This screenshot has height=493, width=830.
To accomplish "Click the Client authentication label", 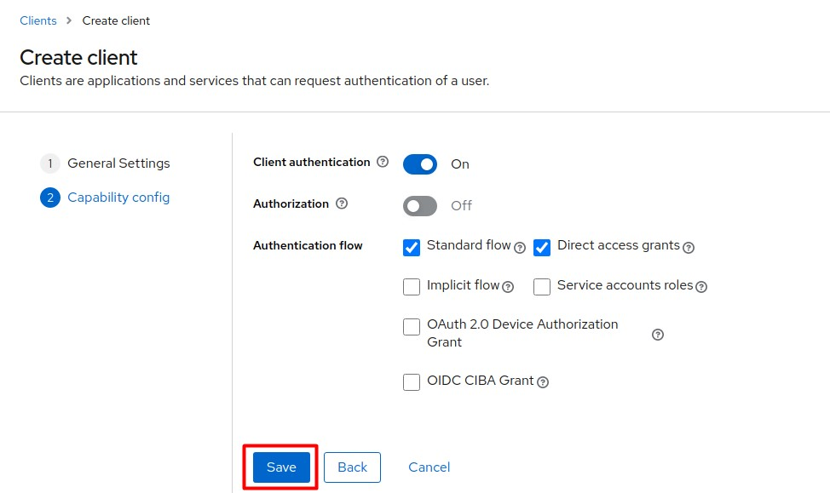I will pyautogui.click(x=311, y=162).
